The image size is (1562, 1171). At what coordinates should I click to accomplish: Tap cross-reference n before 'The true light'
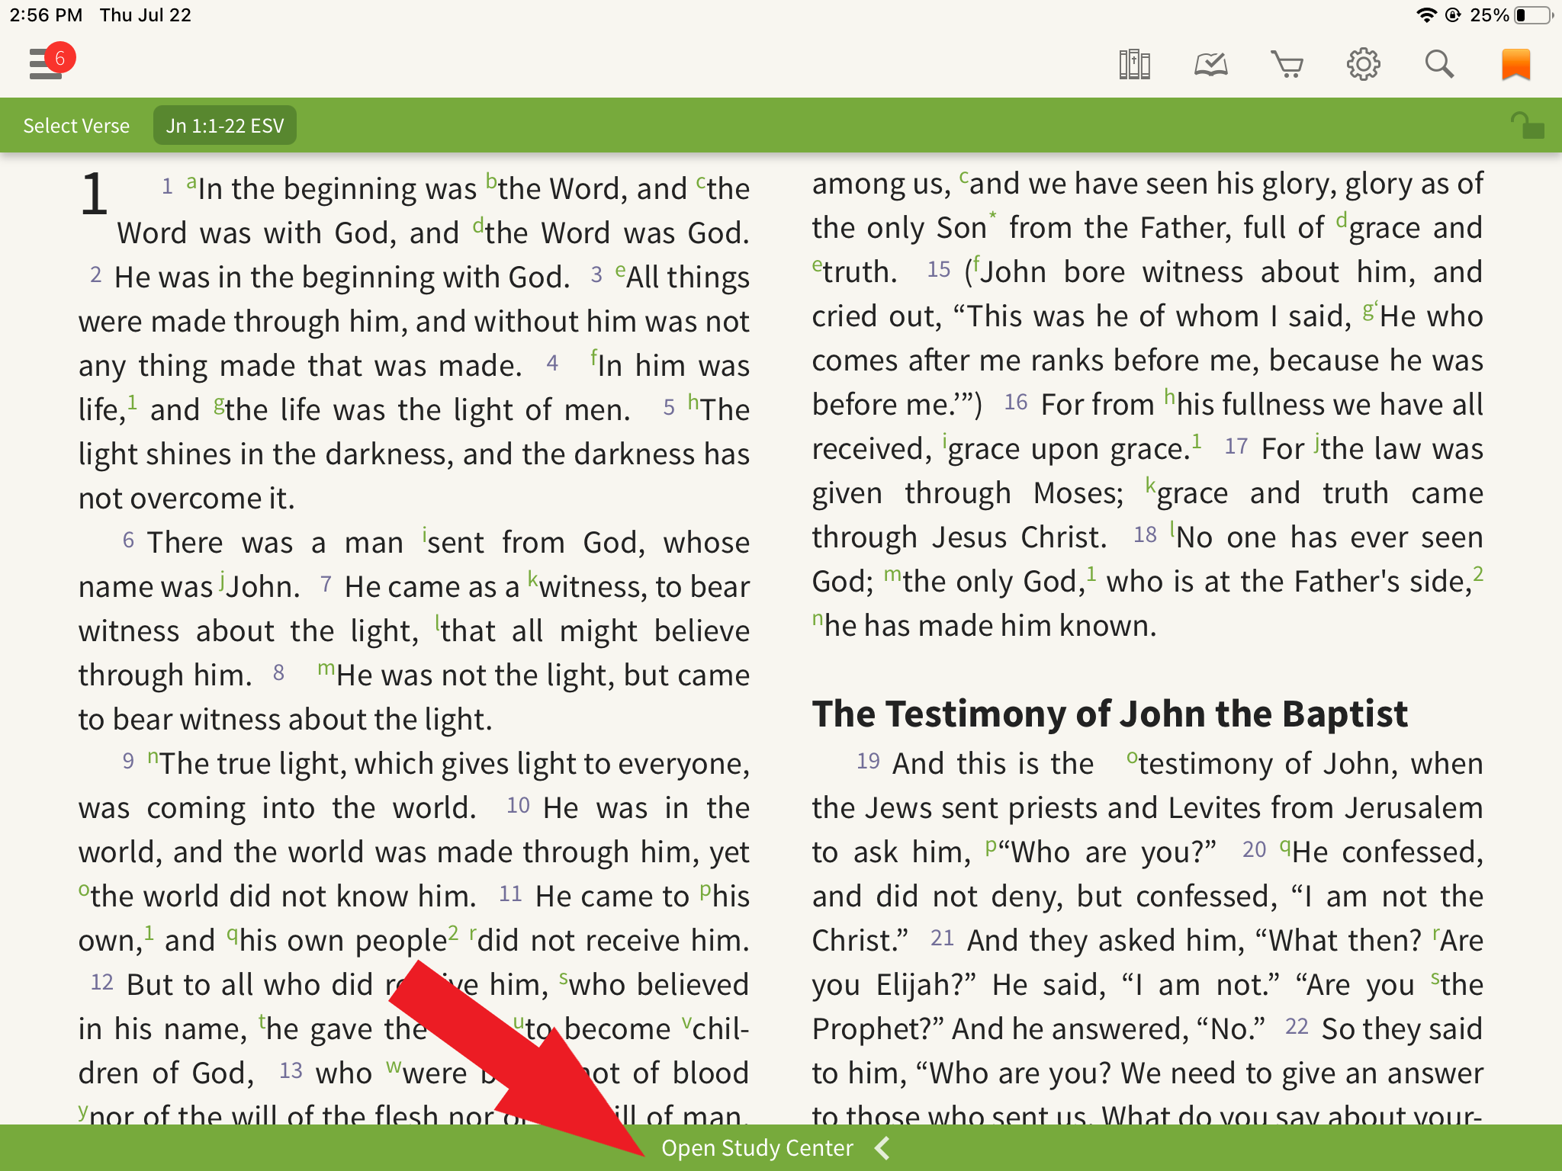[x=153, y=757]
